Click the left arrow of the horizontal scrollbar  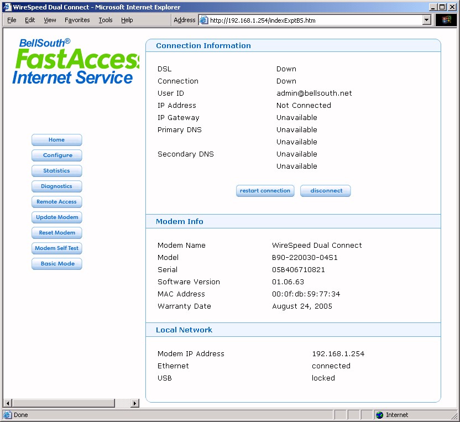(x=8, y=403)
